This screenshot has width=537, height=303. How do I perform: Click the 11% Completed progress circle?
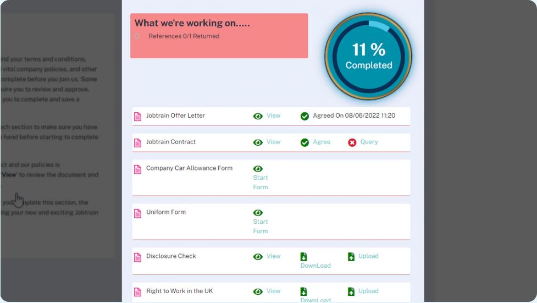(x=368, y=56)
